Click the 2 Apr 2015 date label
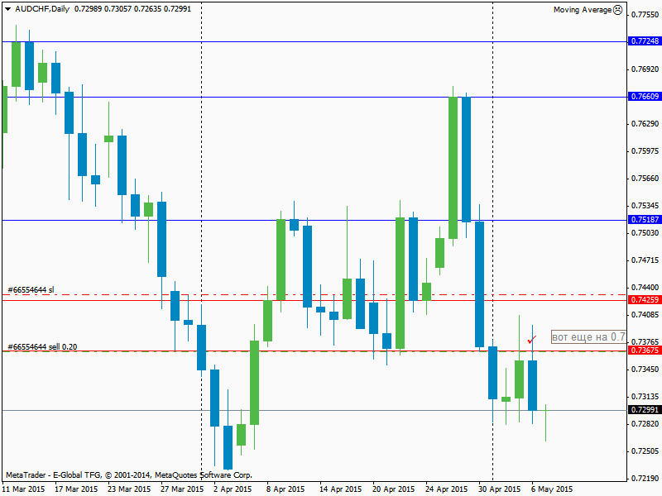The width and height of the screenshot is (662, 496). click(x=233, y=489)
